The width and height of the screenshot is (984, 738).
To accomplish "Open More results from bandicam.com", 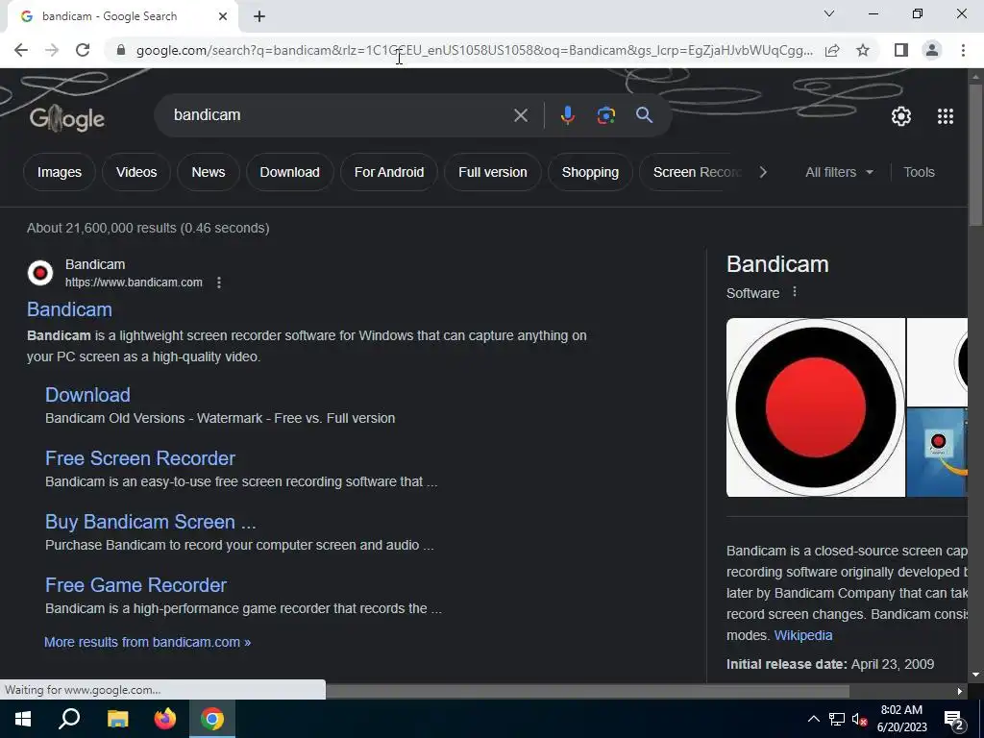I will (147, 642).
